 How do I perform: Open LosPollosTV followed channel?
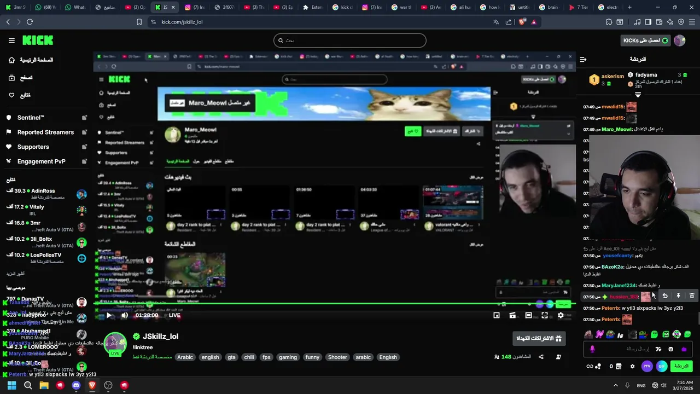tap(46, 258)
